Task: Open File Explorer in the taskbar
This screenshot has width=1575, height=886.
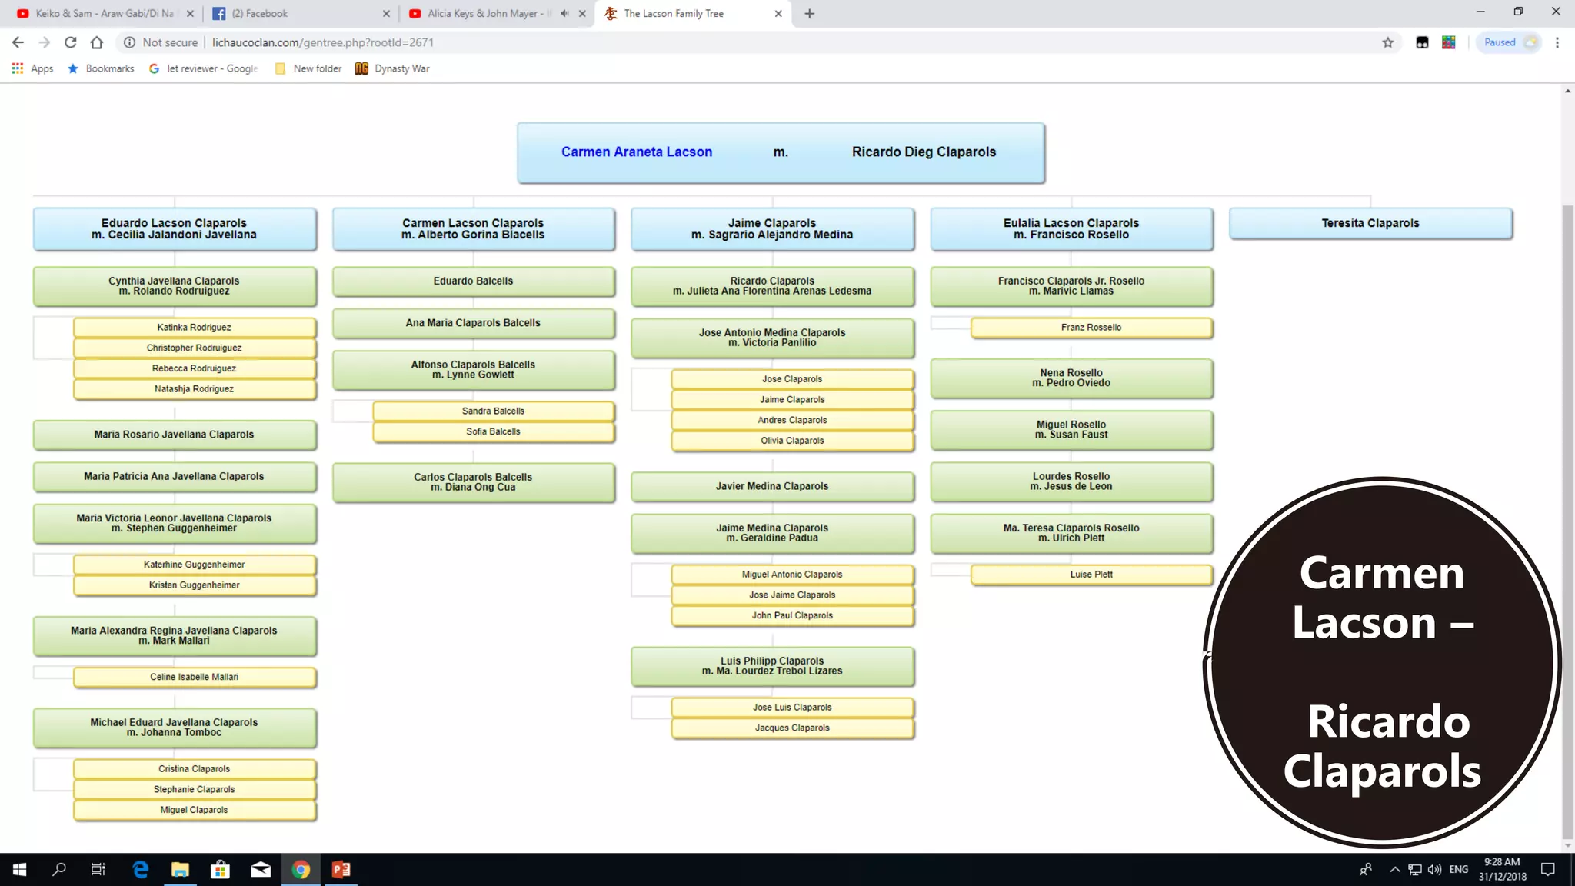Action: tap(180, 869)
